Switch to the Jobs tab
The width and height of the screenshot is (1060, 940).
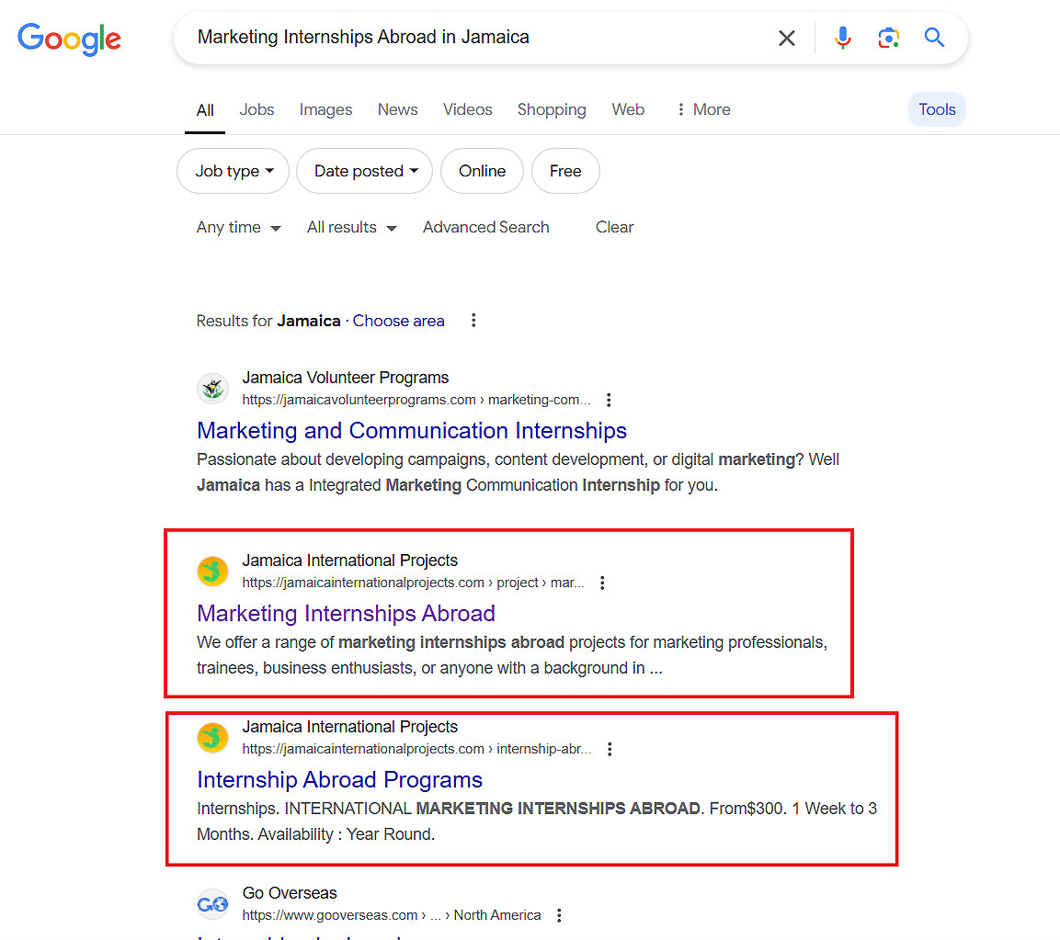(256, 109)
